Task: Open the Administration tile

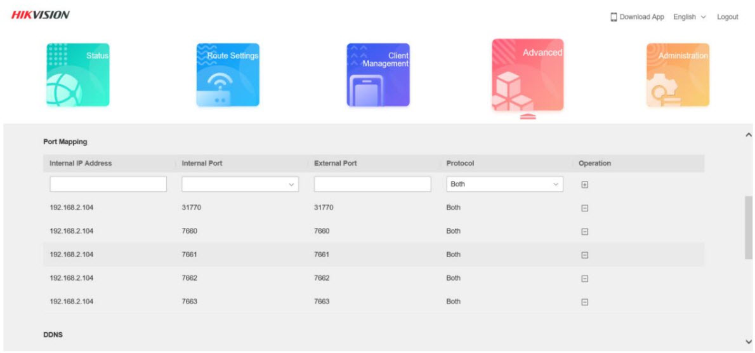Action: point(678,75)
